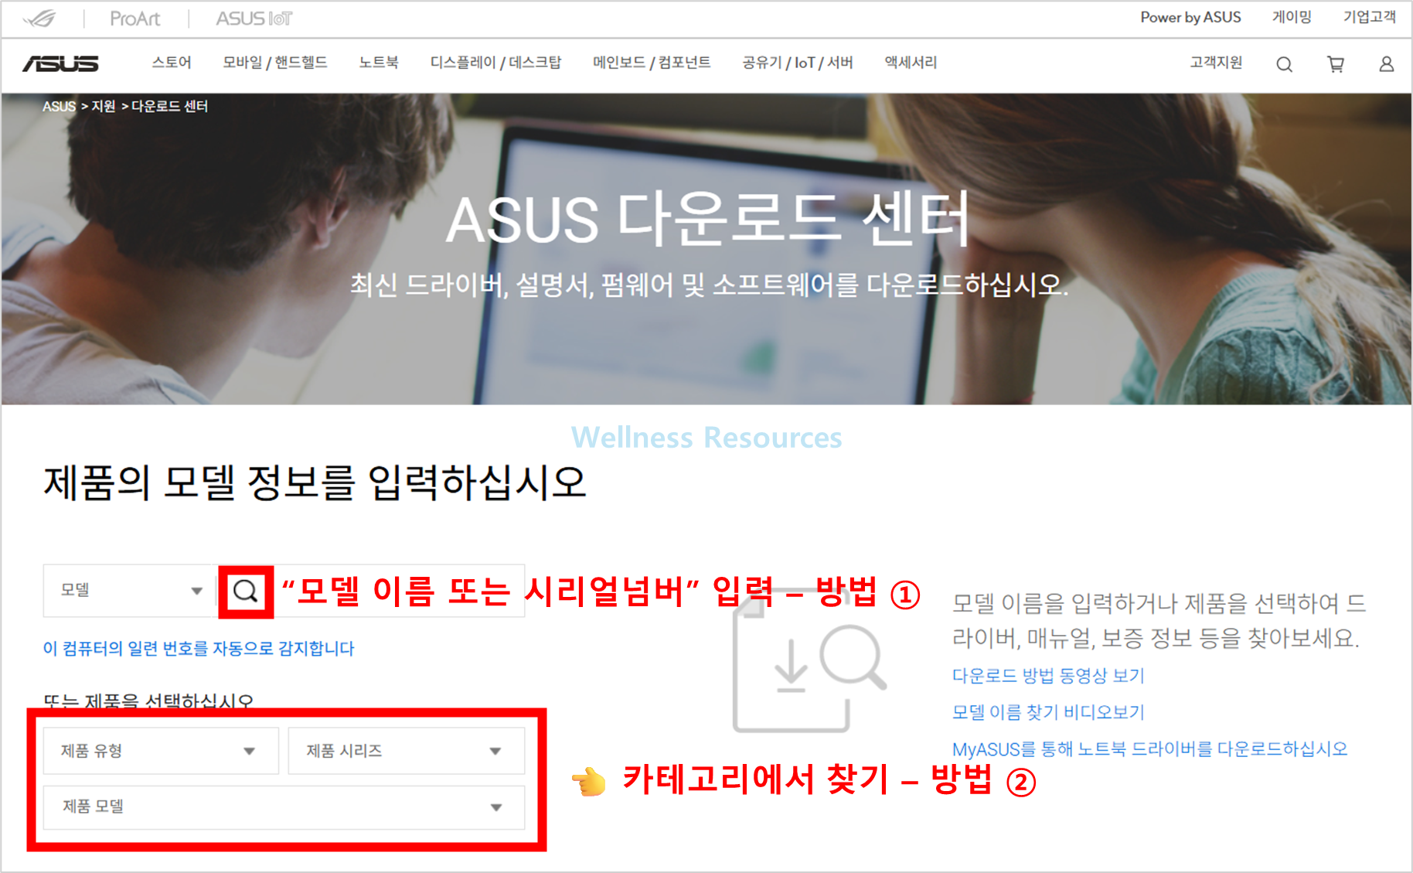Open MyASUS notebook driver download link
This screenshot has width=1413, height=873.
(x=1150, y=749)
